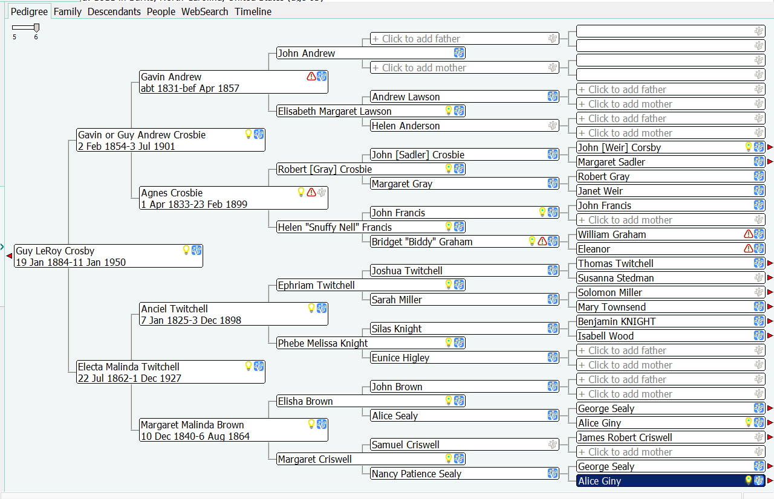Click gray FamilySearch icon on Helen Anderson
774x499 pixels.
tap(553, 125)
